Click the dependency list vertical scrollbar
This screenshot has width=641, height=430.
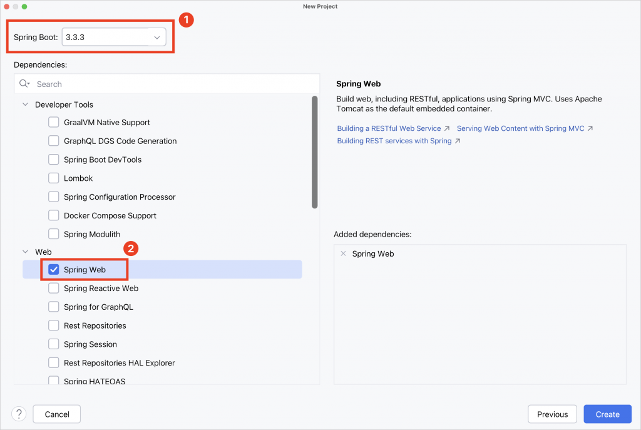(314, 152)
